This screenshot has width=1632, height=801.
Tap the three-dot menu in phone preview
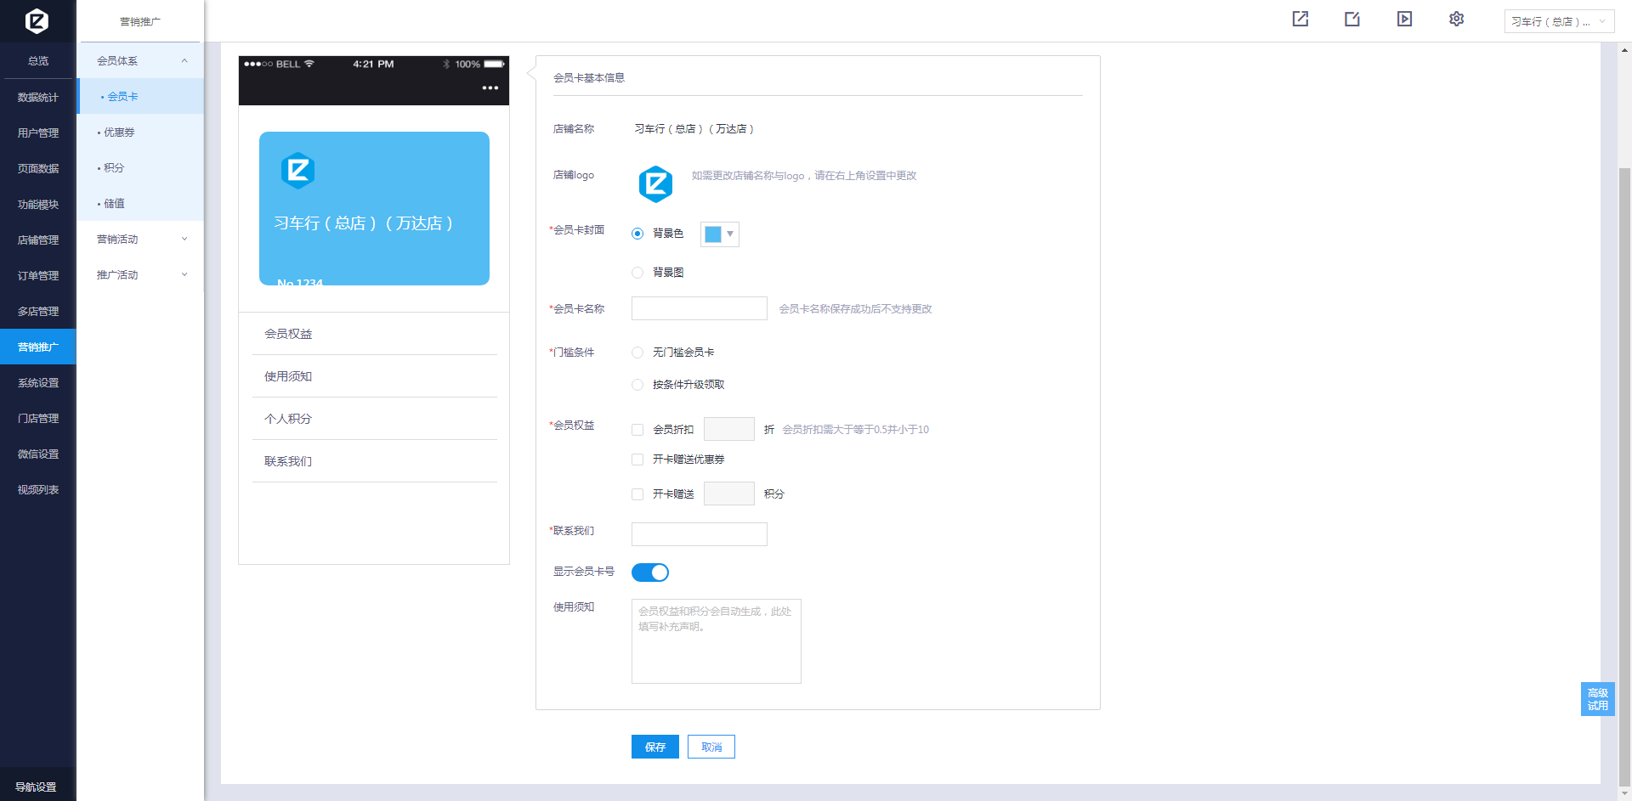tap(490, 88)
